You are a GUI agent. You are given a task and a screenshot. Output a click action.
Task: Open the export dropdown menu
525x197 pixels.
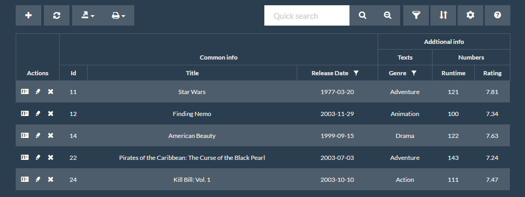88,15
